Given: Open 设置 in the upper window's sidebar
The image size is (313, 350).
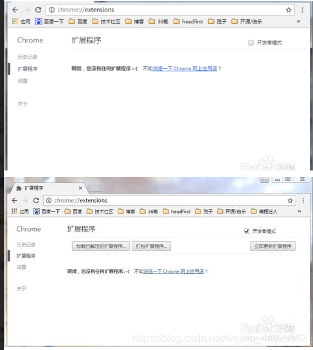Looking at the screenshot, I should point(22,81).
